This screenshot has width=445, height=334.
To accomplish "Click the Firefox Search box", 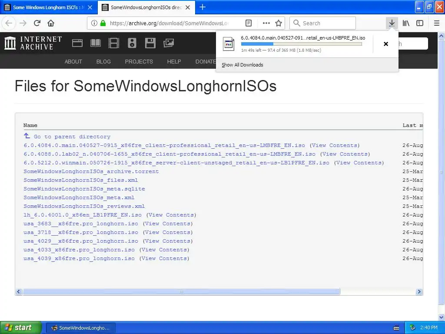I will 323,23.
